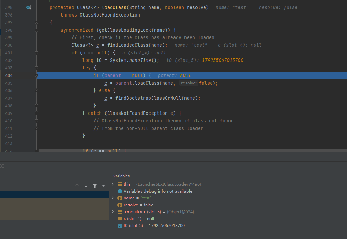347x239 pixels.
Task: Collapse the synchronized block fold at line 398
Action: [x=36, y=30]
